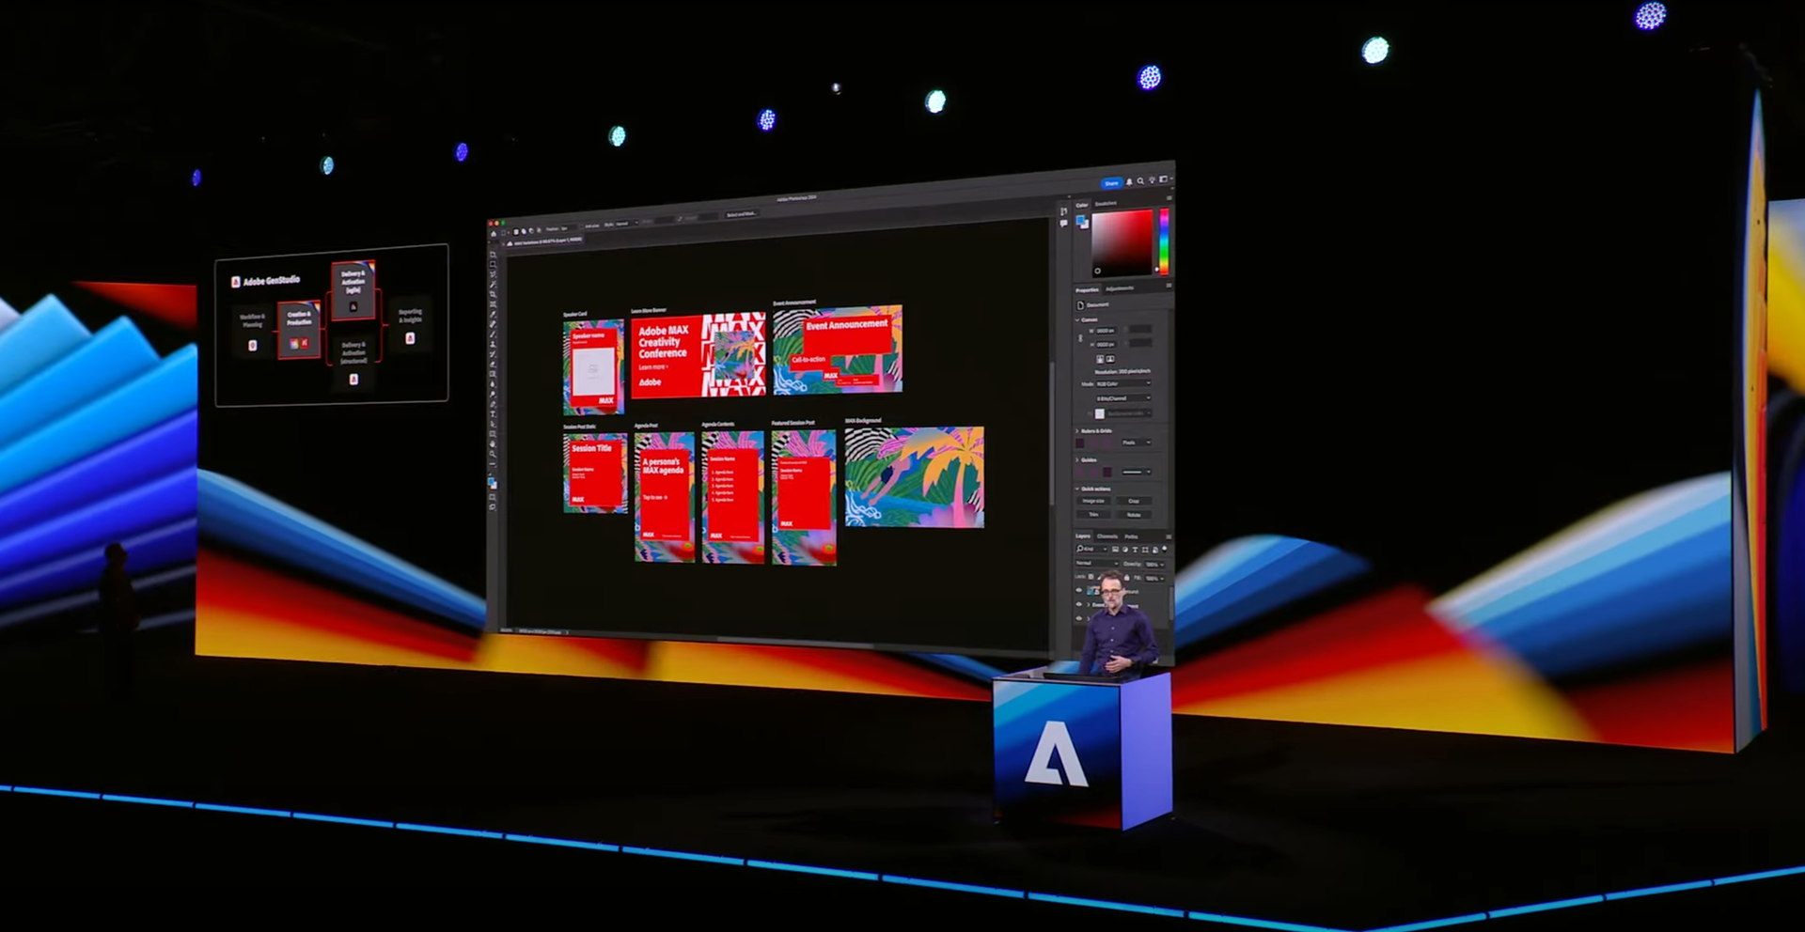
Task: Toggle visibility of Event group layer
Action: (x=1079, y=604)
